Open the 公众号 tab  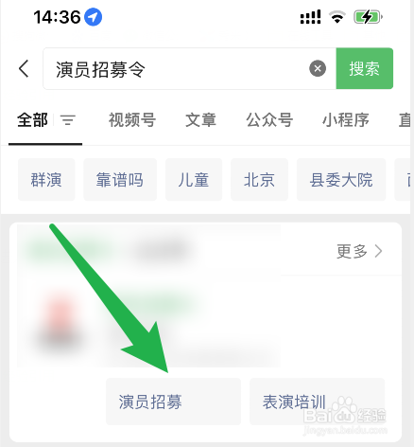click(x=269, y=120)
